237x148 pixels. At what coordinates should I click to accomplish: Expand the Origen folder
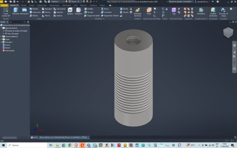(x=1, y=39)
